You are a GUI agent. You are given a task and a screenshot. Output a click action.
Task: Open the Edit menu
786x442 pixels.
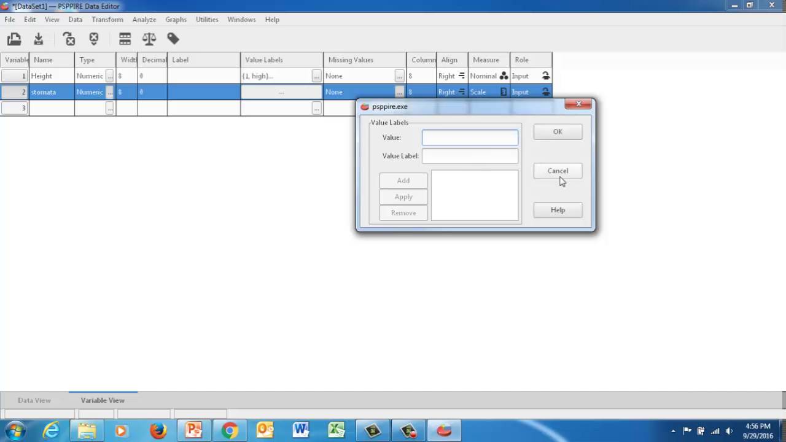[x=30, y=20]
